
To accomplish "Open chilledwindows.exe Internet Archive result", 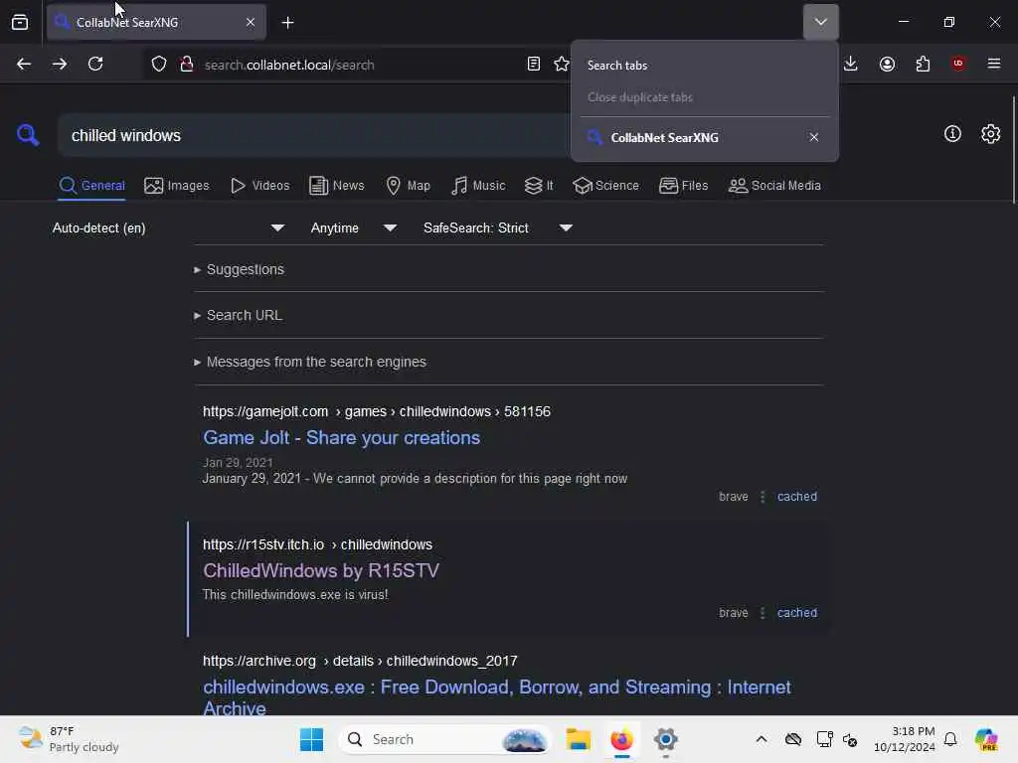I will pos(497,697).
